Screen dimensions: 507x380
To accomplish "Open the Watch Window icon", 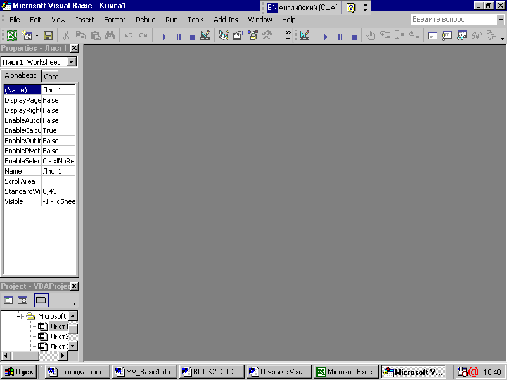I will click(x=462, y=35).
